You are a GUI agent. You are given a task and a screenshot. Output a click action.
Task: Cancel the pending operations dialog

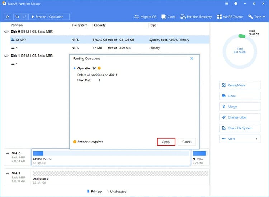coord(187,142)
